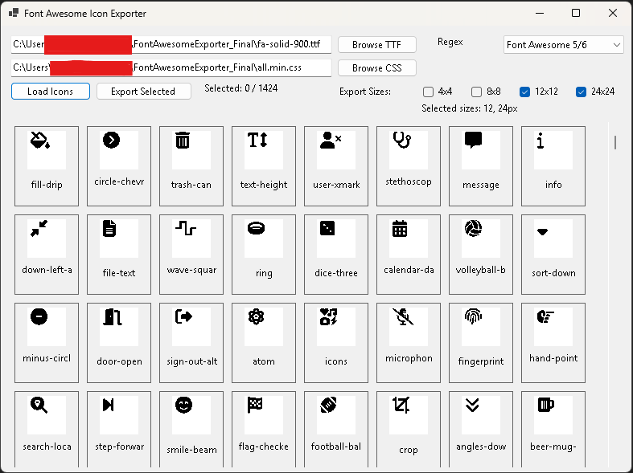Screen dimensions: 633x473
Task: Select the fingerprint icon tile
Action: pyautogui.click(x=481, y=342)
